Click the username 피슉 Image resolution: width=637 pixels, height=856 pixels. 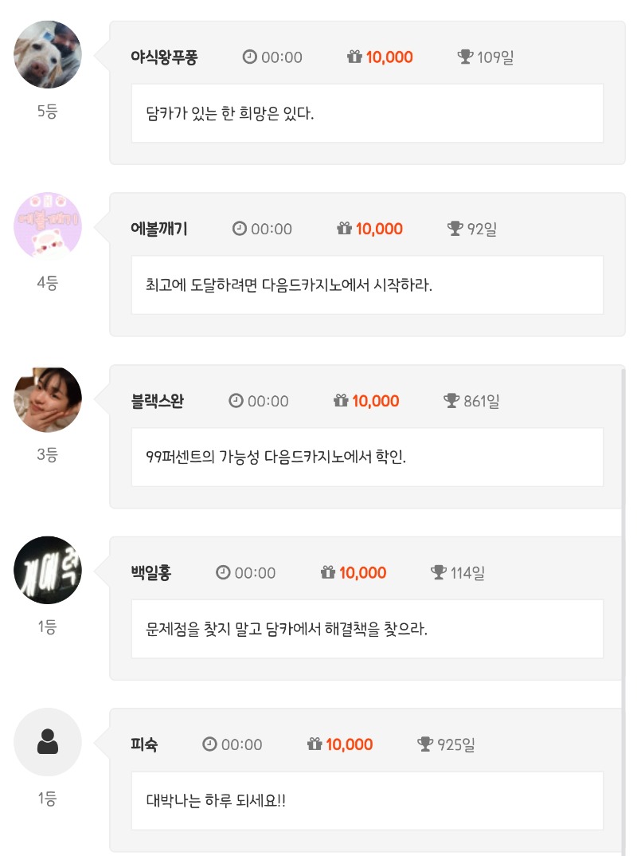point(144,744)
